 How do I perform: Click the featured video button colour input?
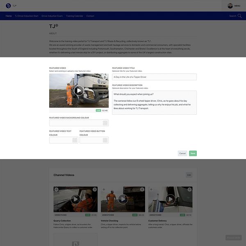click(94, 140)
